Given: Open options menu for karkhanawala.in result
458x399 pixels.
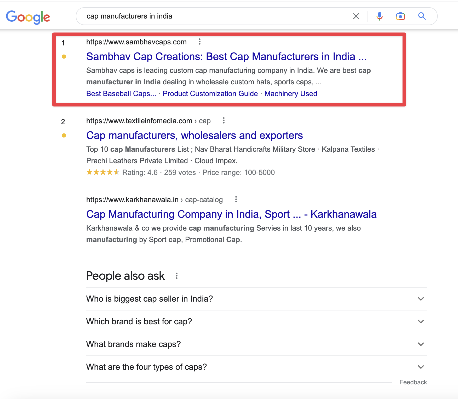Looking at the screenshot, I should (236, 199).
